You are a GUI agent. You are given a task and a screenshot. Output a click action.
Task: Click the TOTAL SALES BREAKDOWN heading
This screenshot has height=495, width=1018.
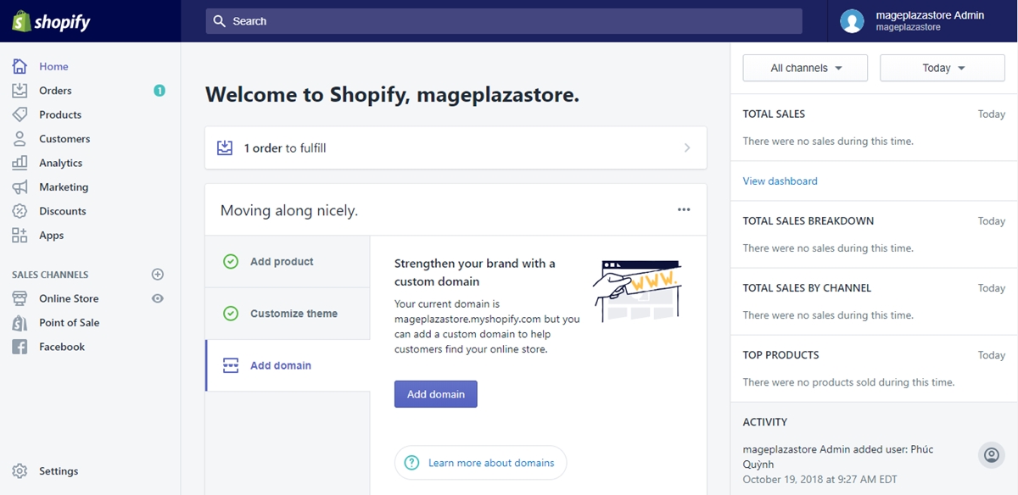[x=808, y=221]
